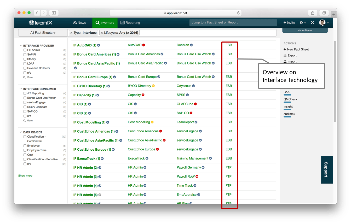Check the Stocky provider filter
351x224 pixels.
(25, 59)
